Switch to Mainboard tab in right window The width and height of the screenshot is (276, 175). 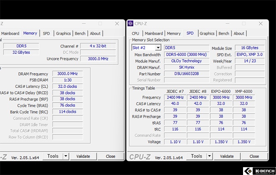tap(154, 33)
